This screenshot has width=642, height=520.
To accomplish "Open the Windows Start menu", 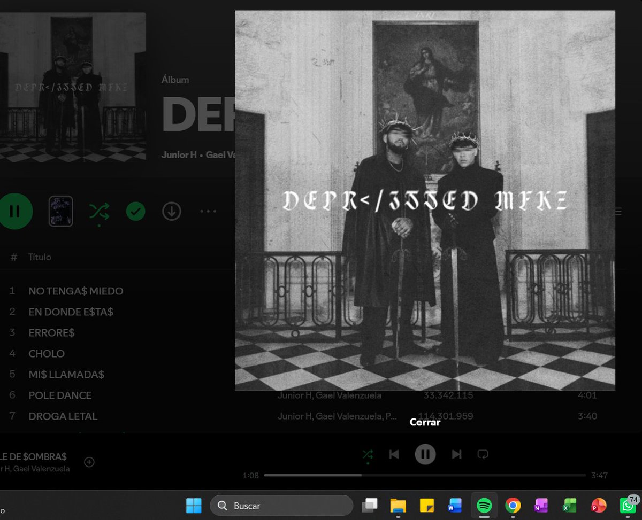I will [x=194, y=506].
